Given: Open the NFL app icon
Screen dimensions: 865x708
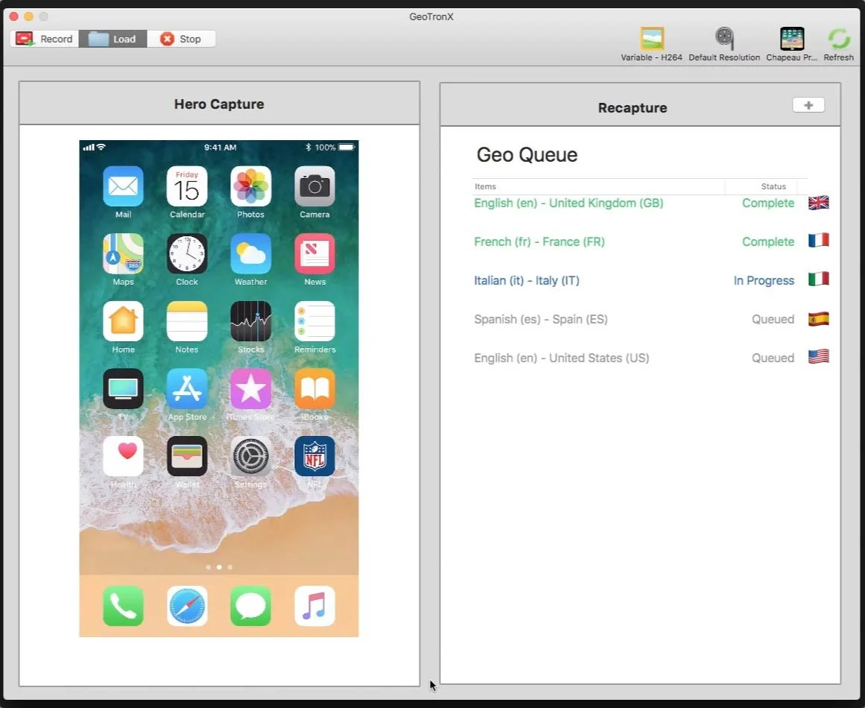Looking at the screenshot, I should 314,456.
